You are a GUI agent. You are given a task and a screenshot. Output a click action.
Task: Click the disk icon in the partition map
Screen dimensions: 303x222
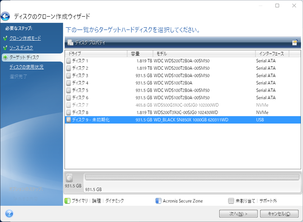[70, 178]
